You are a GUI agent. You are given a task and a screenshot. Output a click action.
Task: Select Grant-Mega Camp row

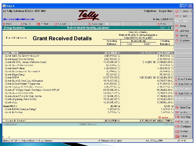pos(88,75)
